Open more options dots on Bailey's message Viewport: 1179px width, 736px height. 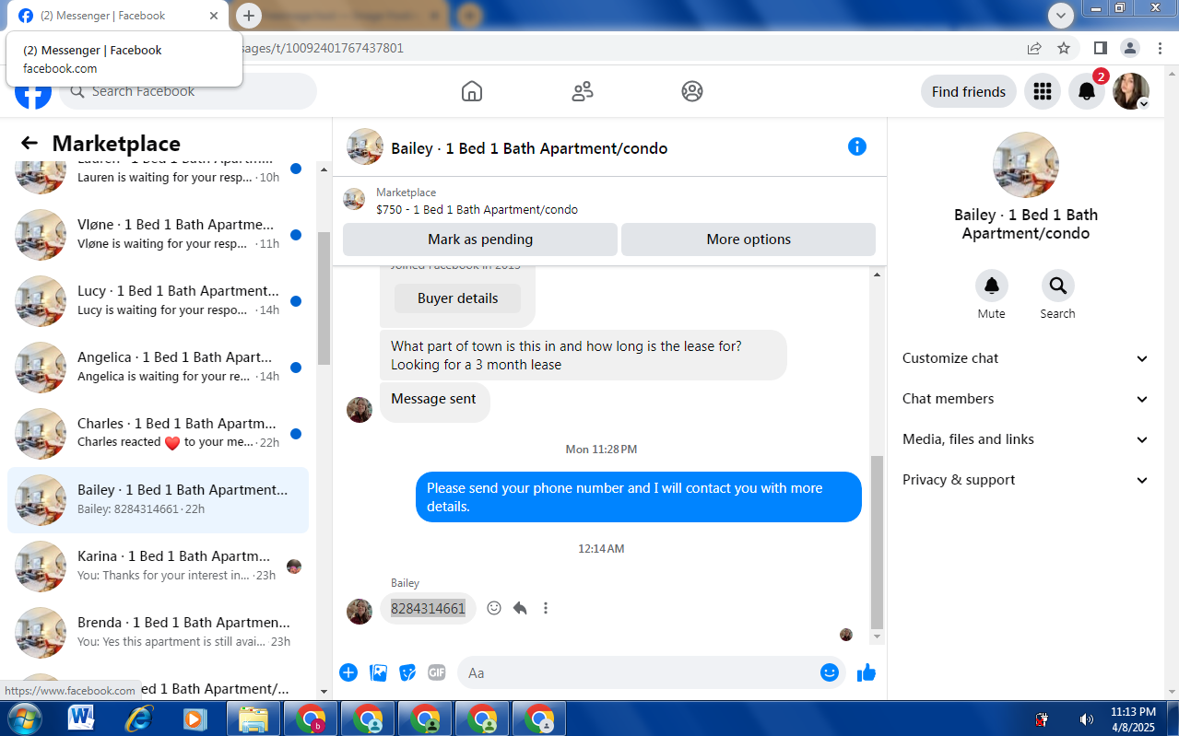click(546, 608)
